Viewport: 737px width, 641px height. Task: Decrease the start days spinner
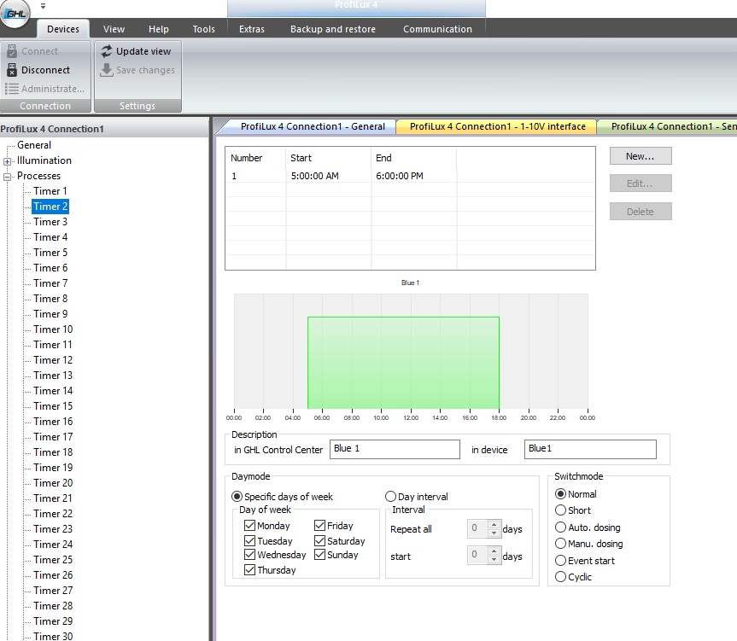click(x=494, y=559)
